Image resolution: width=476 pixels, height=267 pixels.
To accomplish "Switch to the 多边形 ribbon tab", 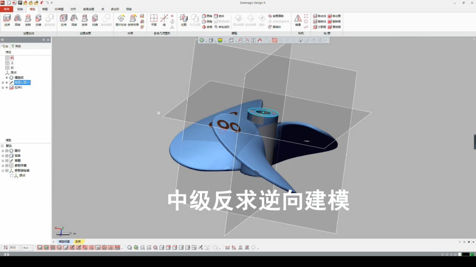I will (115, 9).
